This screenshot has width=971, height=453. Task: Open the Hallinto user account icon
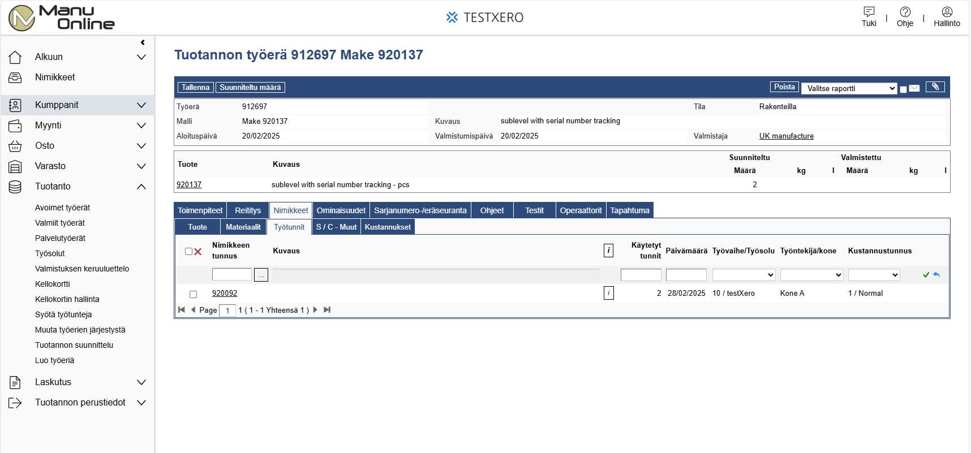[947, 11]
